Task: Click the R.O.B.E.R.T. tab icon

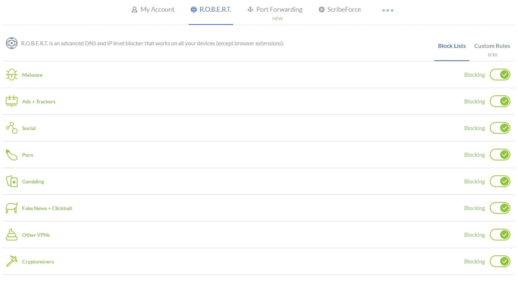Action: click(x=194, y=10)
